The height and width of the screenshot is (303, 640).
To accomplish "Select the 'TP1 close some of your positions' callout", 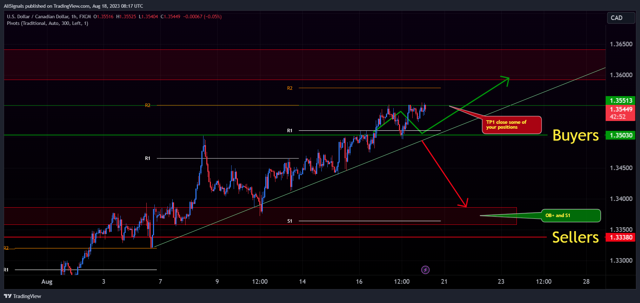I will click(512, 125).
